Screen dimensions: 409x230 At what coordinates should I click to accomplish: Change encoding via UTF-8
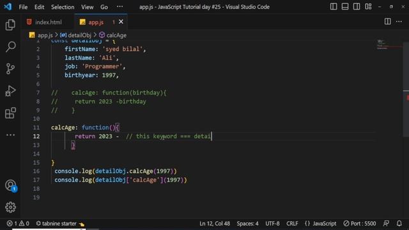coord(272,224)
